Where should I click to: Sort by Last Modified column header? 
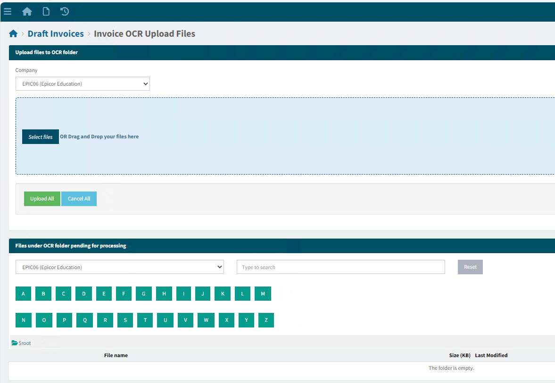491,355
